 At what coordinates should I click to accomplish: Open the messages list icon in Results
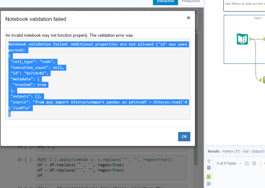pyautogui.click(x=209, y=161)
